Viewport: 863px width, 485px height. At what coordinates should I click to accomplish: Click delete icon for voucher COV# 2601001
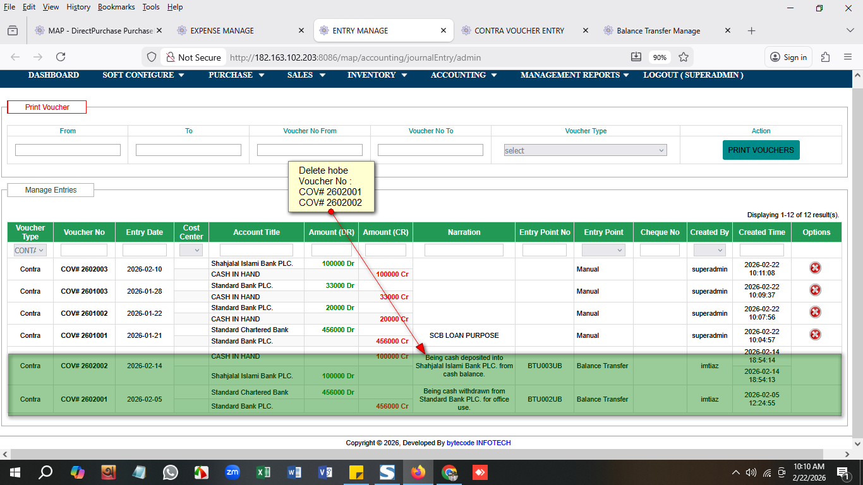815,335
